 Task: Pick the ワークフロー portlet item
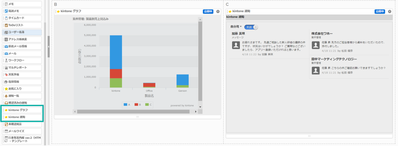(22, 61)
